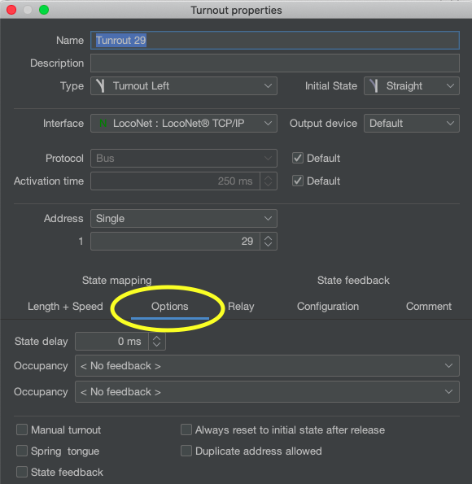Enable Always reset to initial state checkbox
Image resolution: width=472 pixels, height=484 pixels.
[186, 429]
